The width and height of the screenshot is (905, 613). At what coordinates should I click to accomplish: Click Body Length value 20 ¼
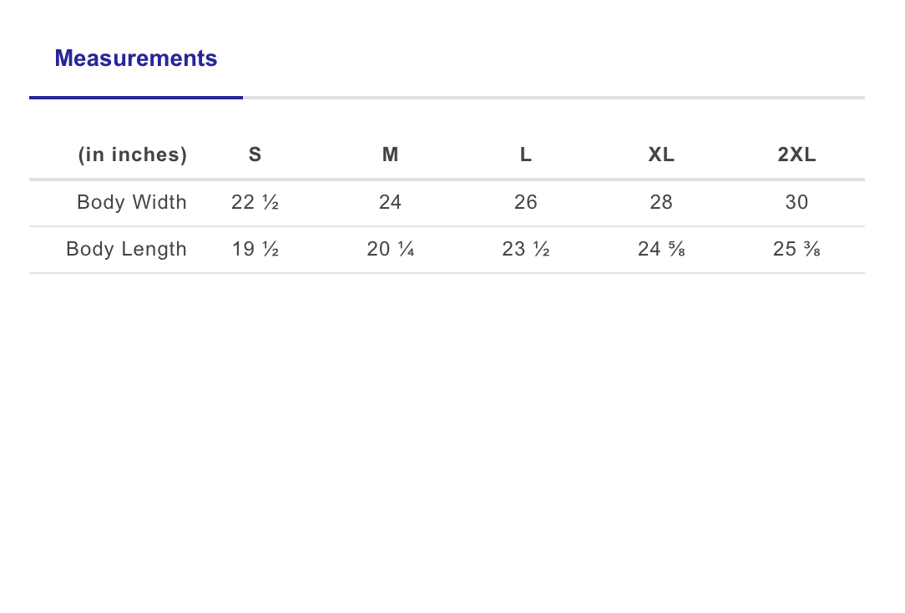tap(390, 249)
